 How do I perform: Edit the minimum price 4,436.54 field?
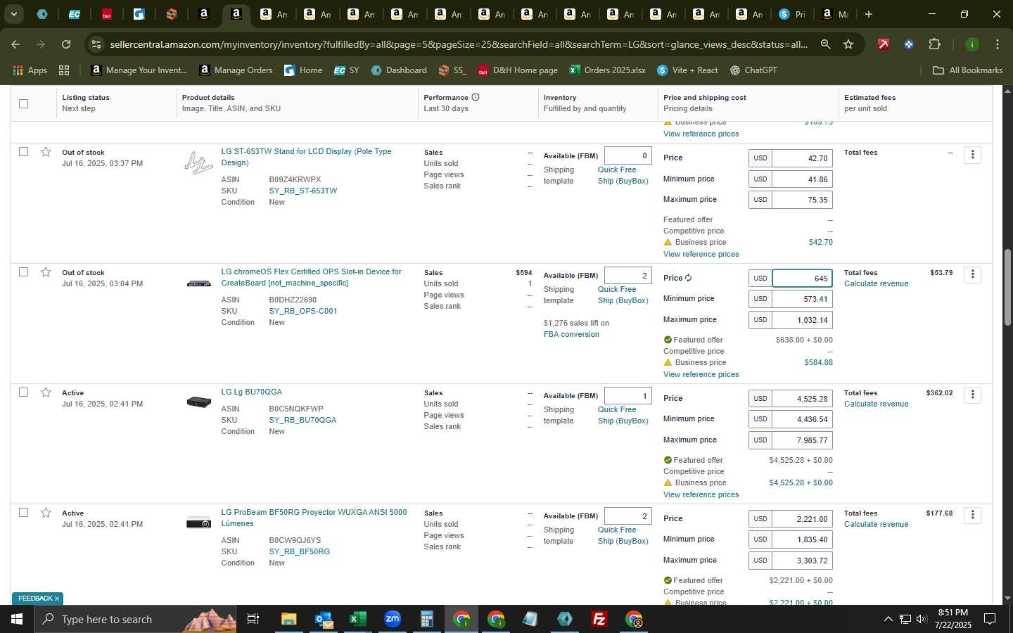[802, 419]
